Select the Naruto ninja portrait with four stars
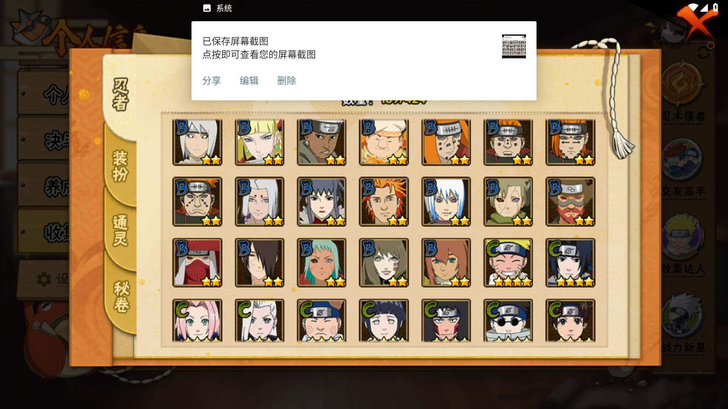This screenshot has height=409, width=728. (x=508, y=262)
